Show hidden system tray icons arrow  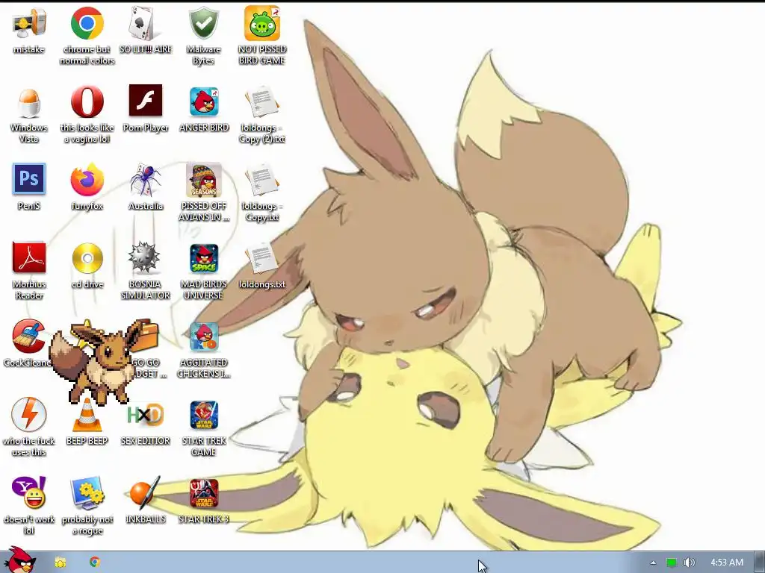653,563
